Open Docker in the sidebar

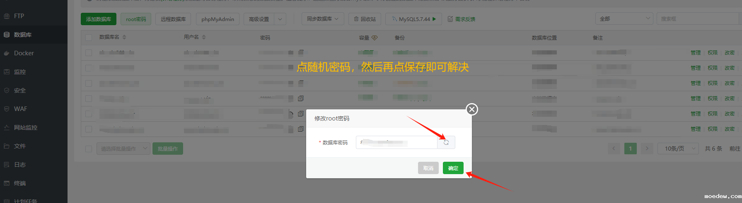pyautogui.click(x=24, y=53)
